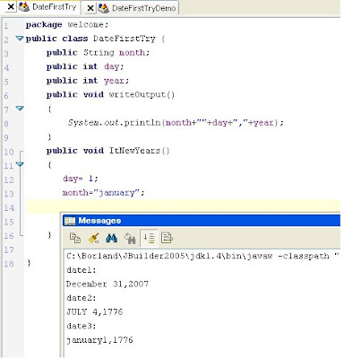This screenshot has width=344, height=359.
Task: Switch to the DateFirstTry tab
Action: 54,7
